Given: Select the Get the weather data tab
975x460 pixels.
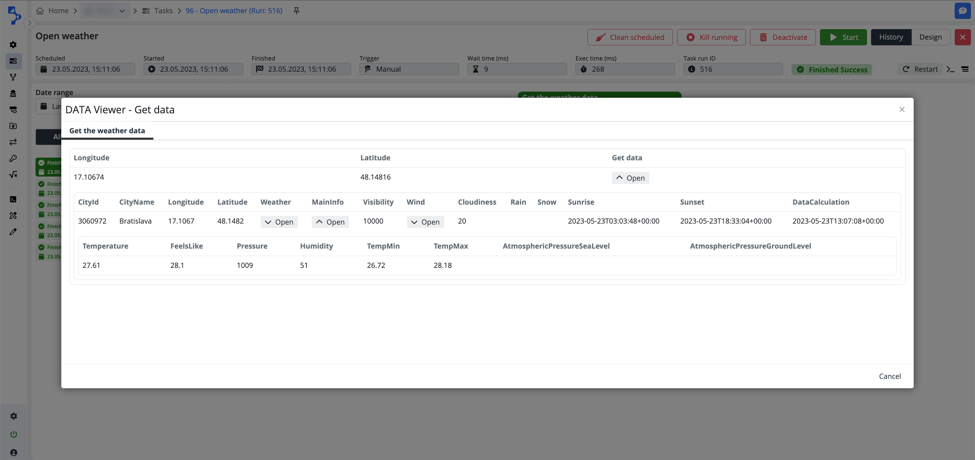Looking at the screenshot, I should pos(107,131).
